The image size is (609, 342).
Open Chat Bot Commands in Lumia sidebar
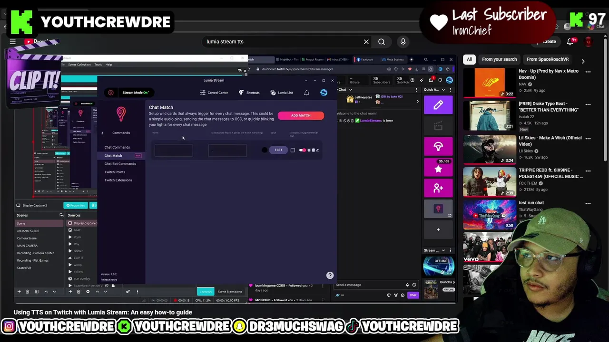pos(120,164)
